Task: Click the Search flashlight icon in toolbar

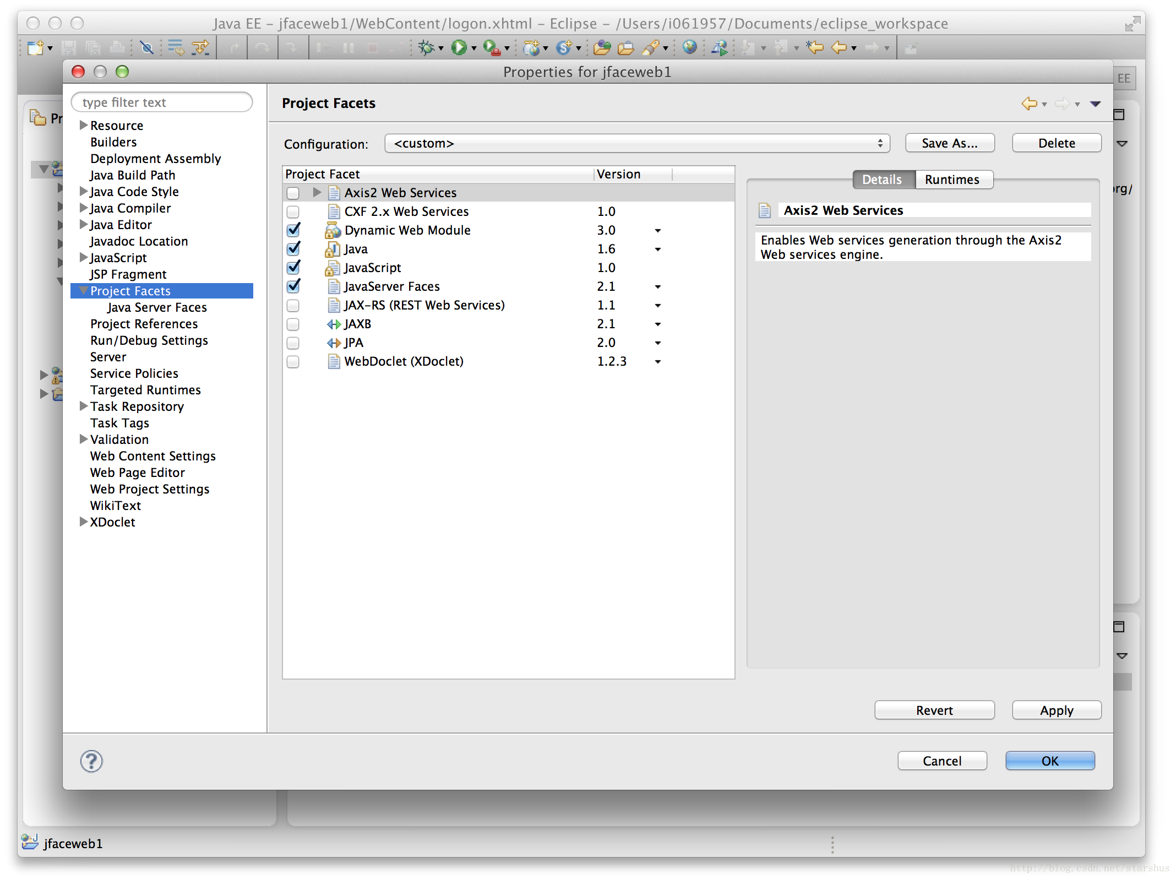Action: [x=650, y=48]
